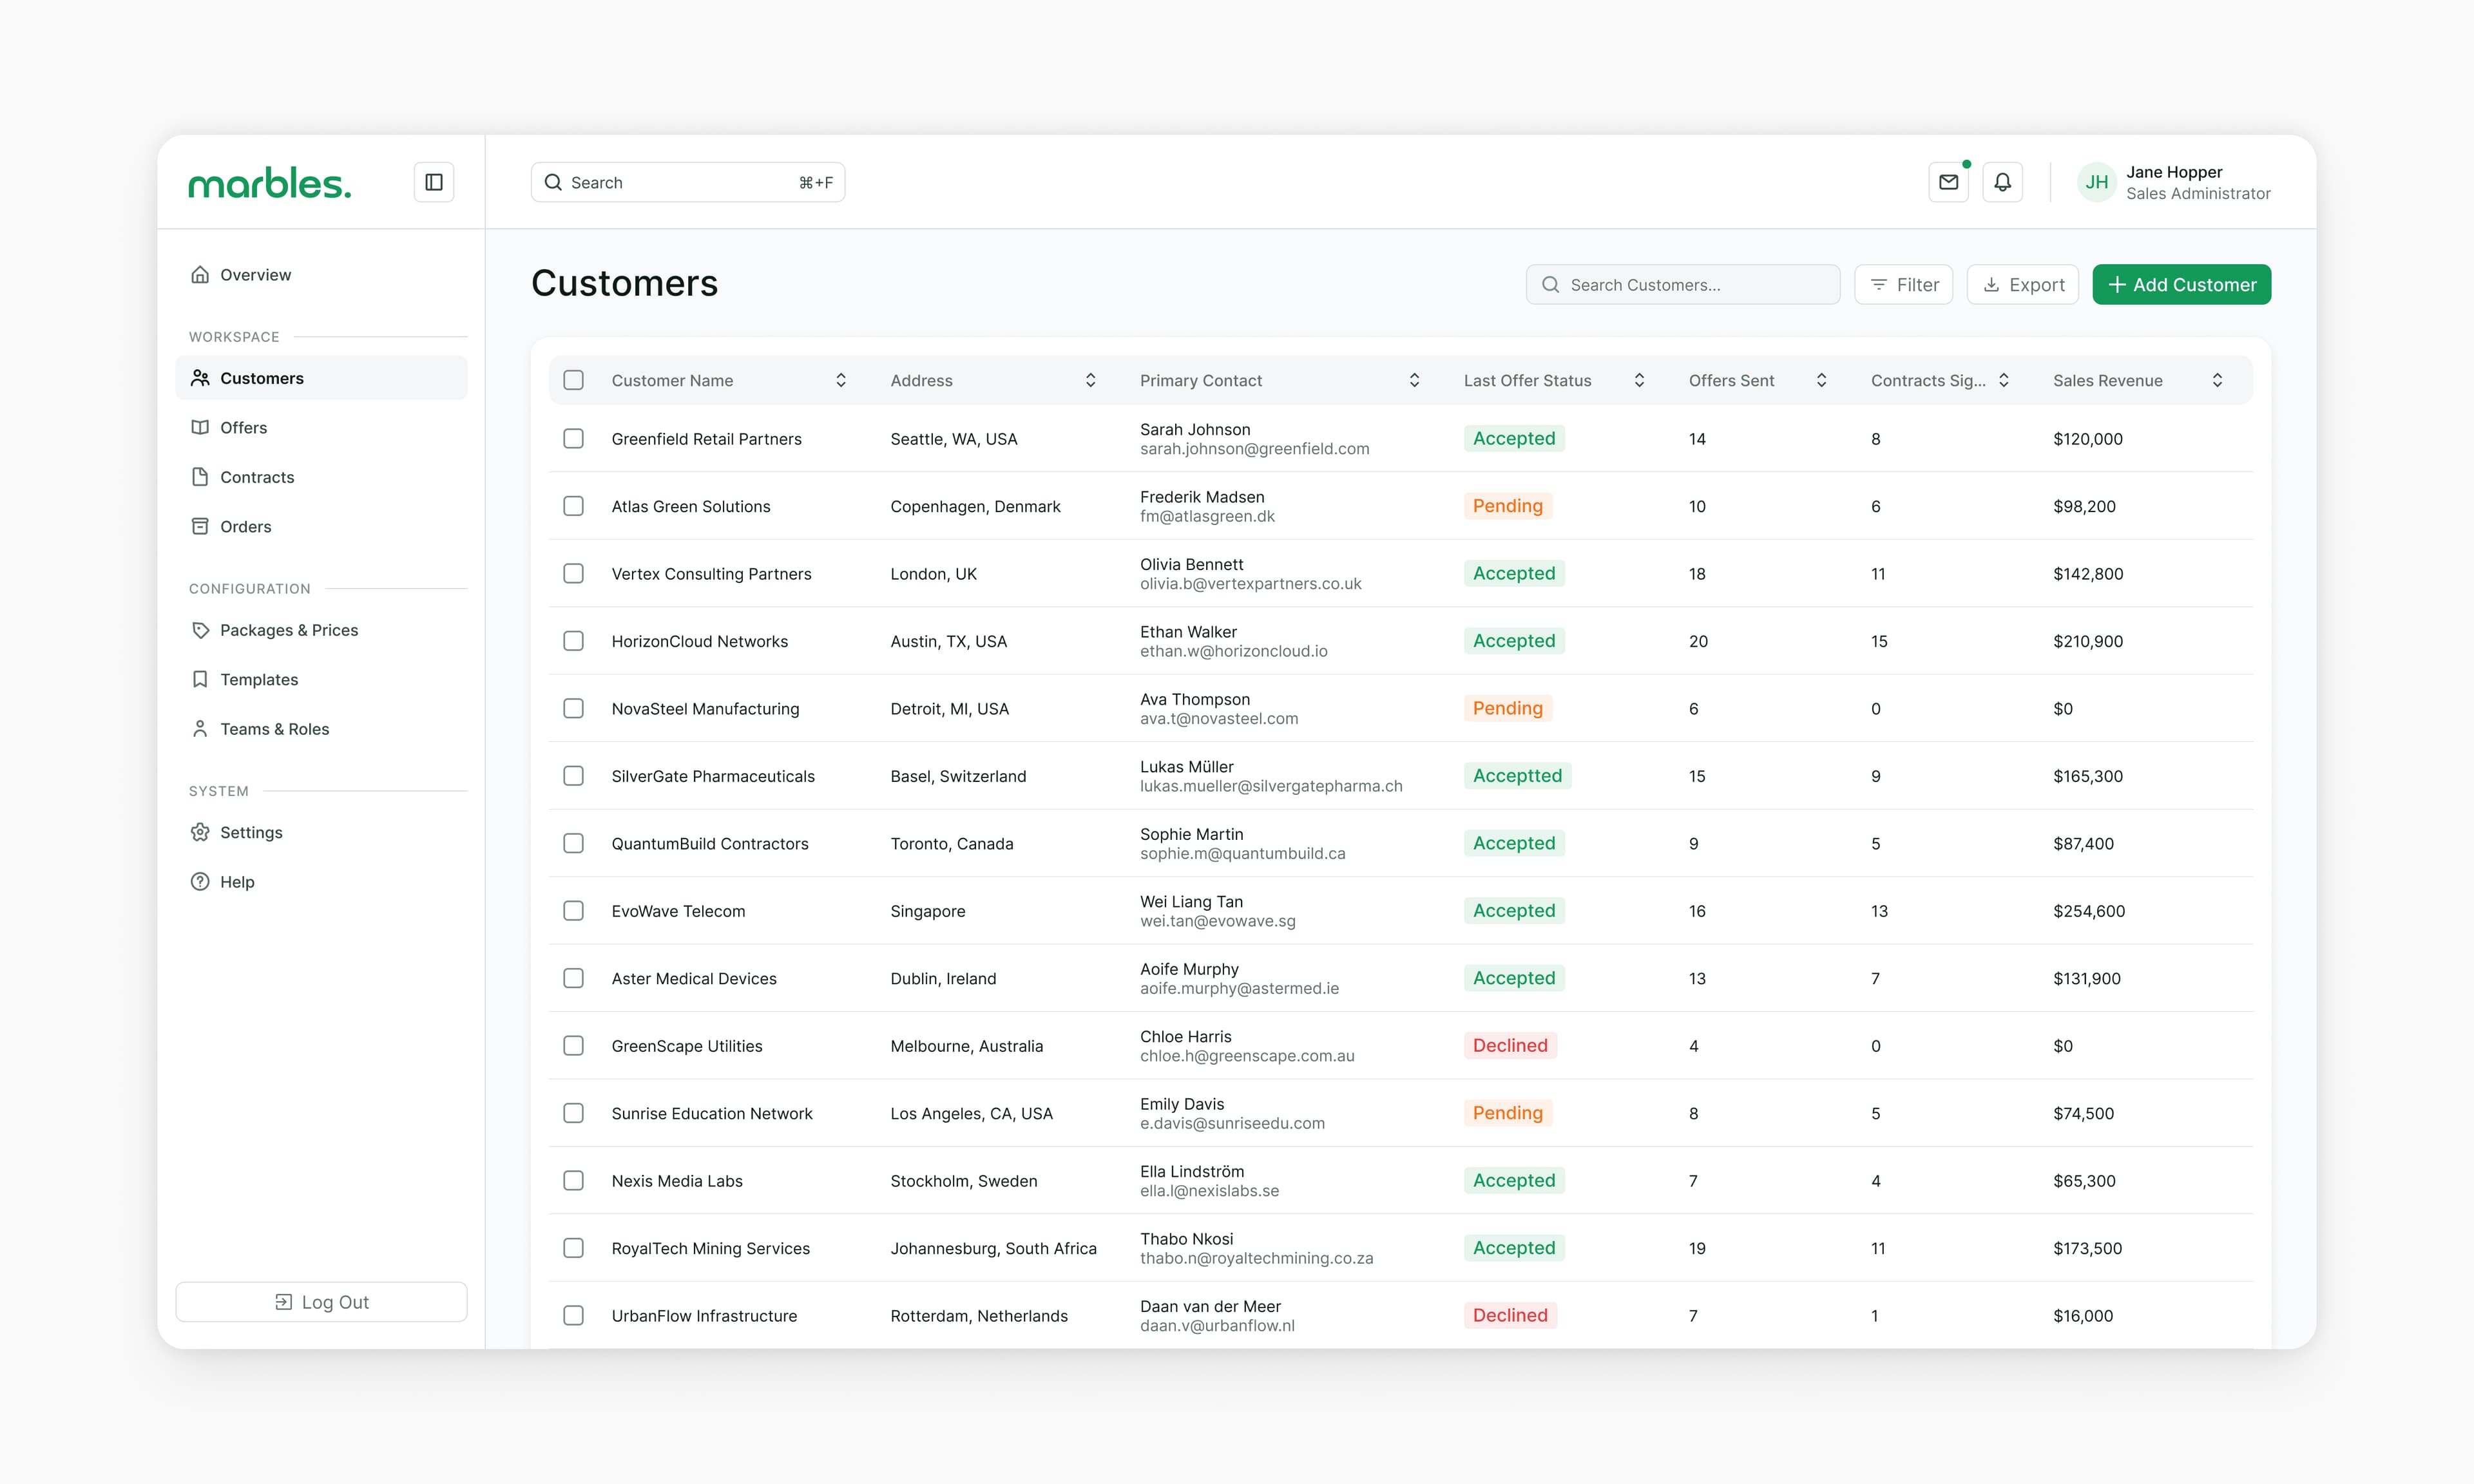Open Orders in the sidebar
This screenshot has height=1484, width=2474.
coord(321,526)
